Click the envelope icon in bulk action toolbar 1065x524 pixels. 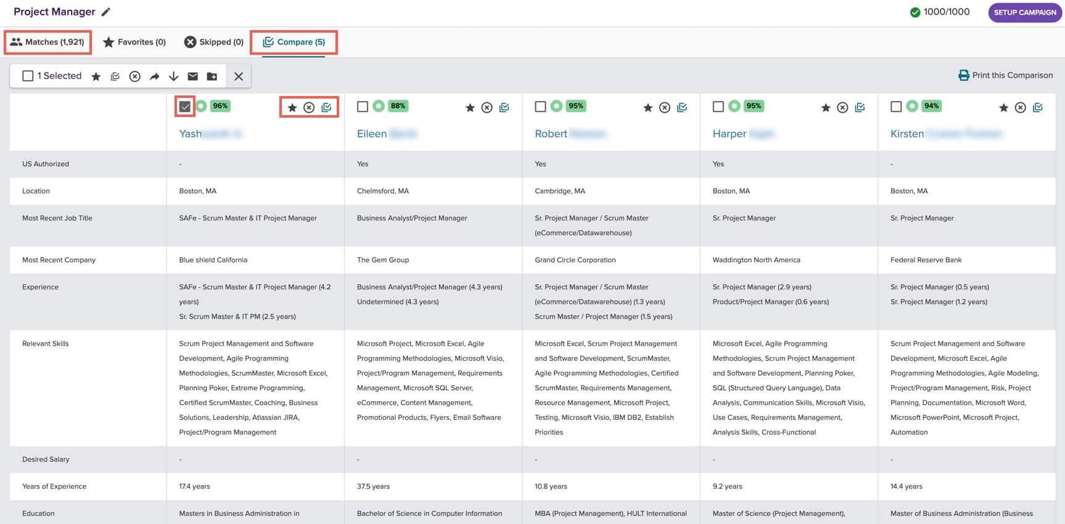[x=193, y=76]
